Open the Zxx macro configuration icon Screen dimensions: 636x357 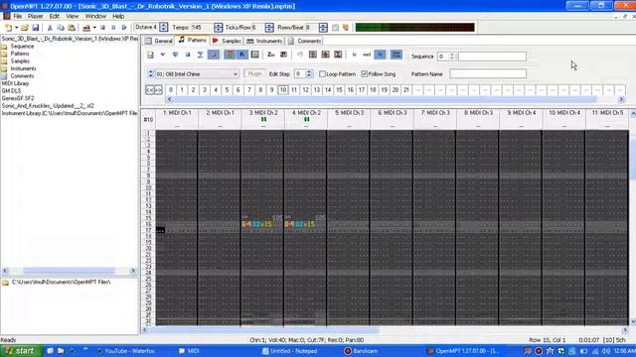(x=271, y=55)
